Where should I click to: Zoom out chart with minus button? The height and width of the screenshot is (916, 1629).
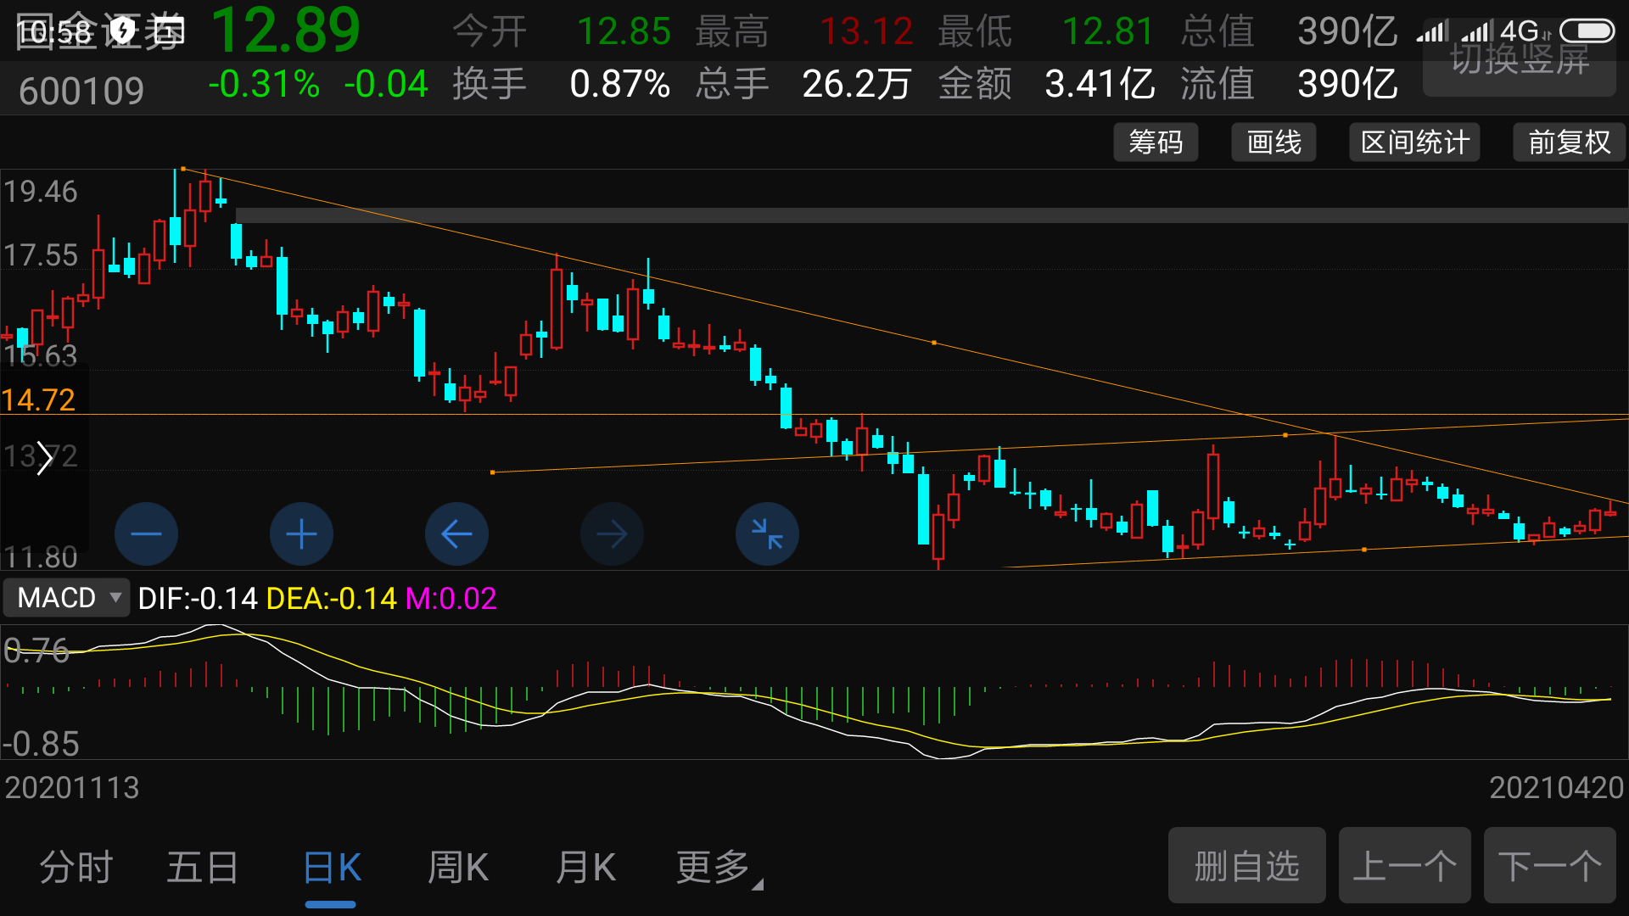click(146, 533)
